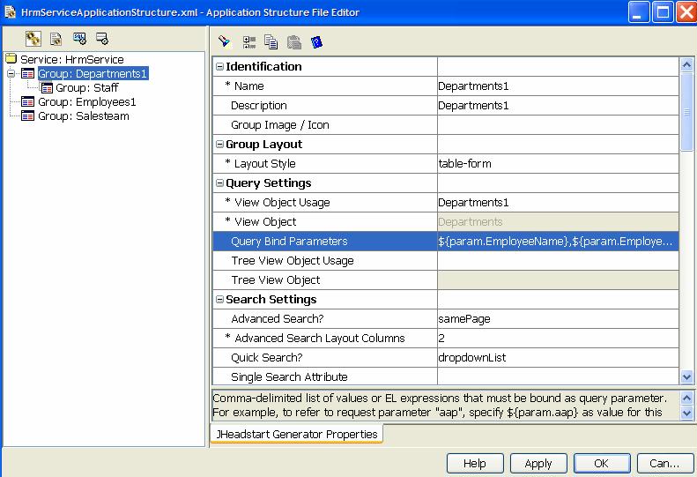Click the OK button

pyautogui.click(x=600, y=463)
